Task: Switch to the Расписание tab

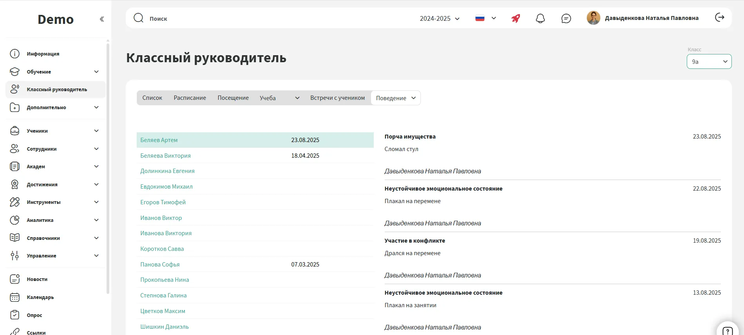Action: (x=190, y=98)
